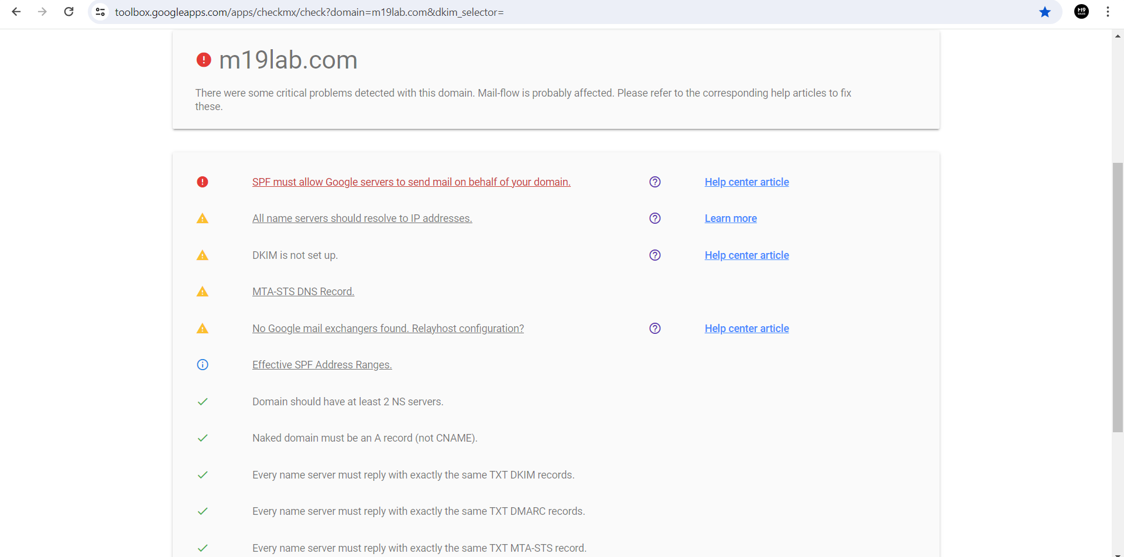Click warning icon for No Google mail exchangers
The image size is (1124, 557).
click(203, 329)
